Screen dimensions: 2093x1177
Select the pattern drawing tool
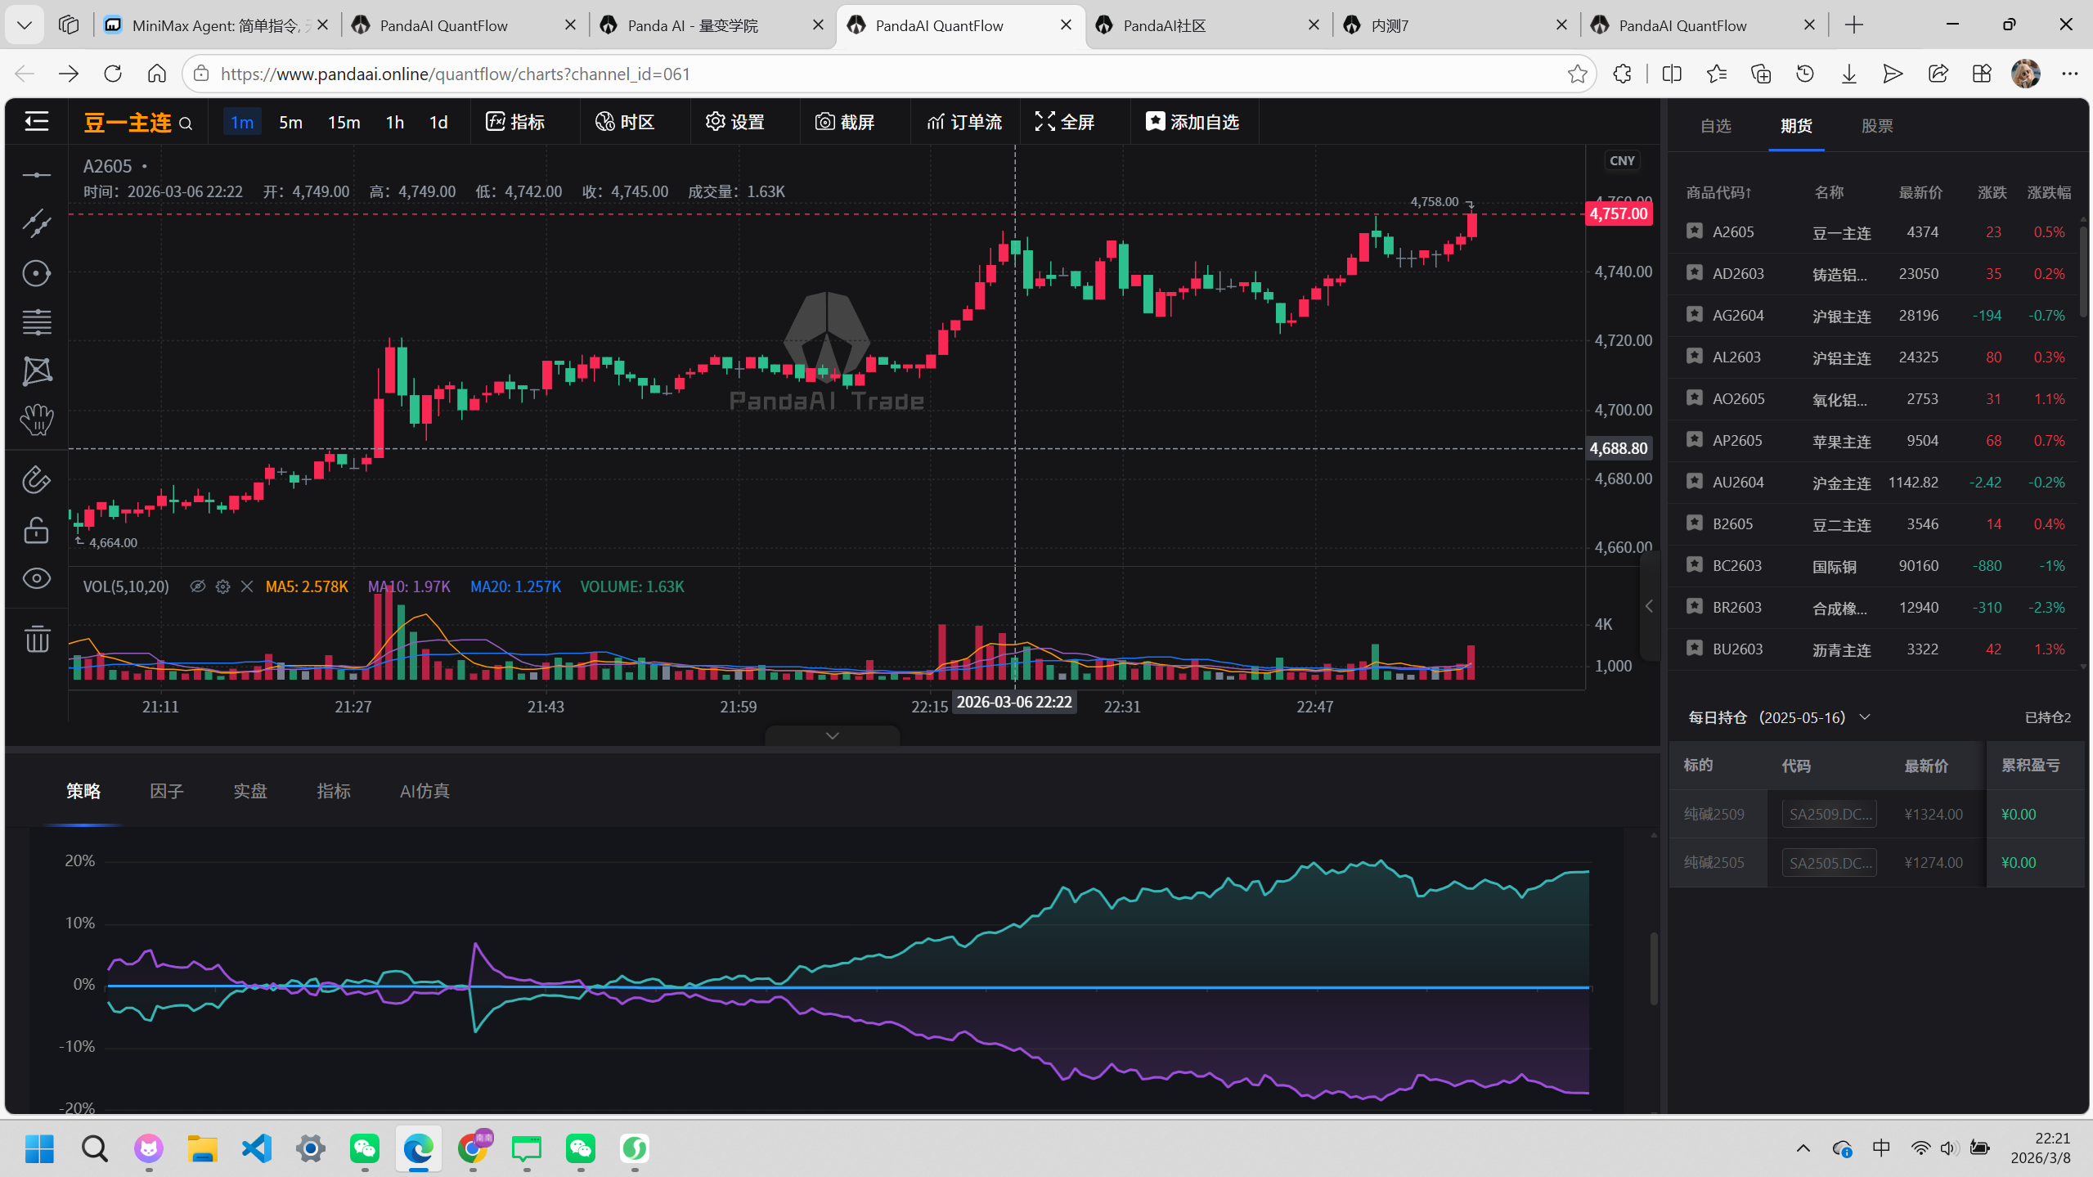pos(37,371)
